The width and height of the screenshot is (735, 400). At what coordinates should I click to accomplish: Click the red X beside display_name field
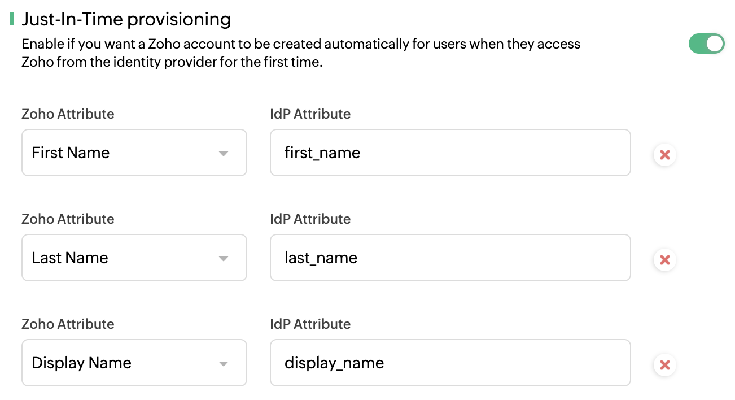(664, 364)
